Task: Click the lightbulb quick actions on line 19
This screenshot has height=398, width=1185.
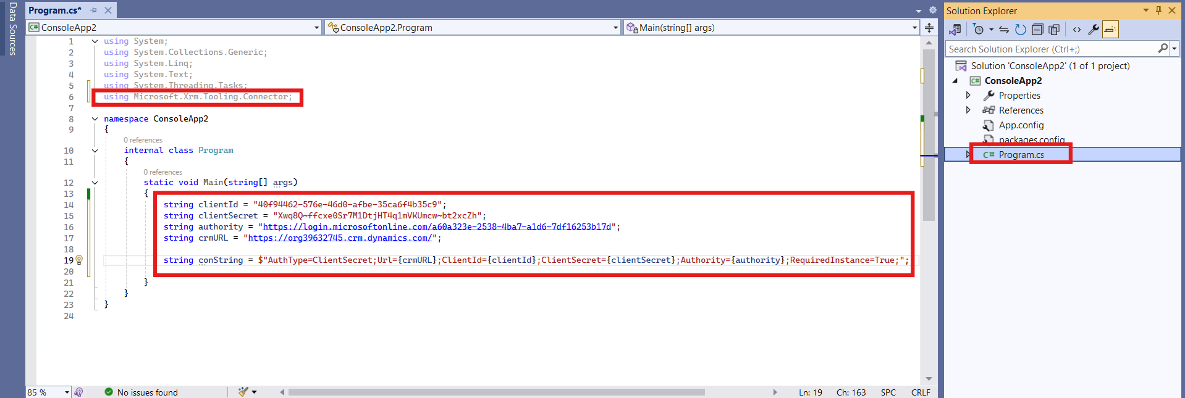Action: (79, 260)
